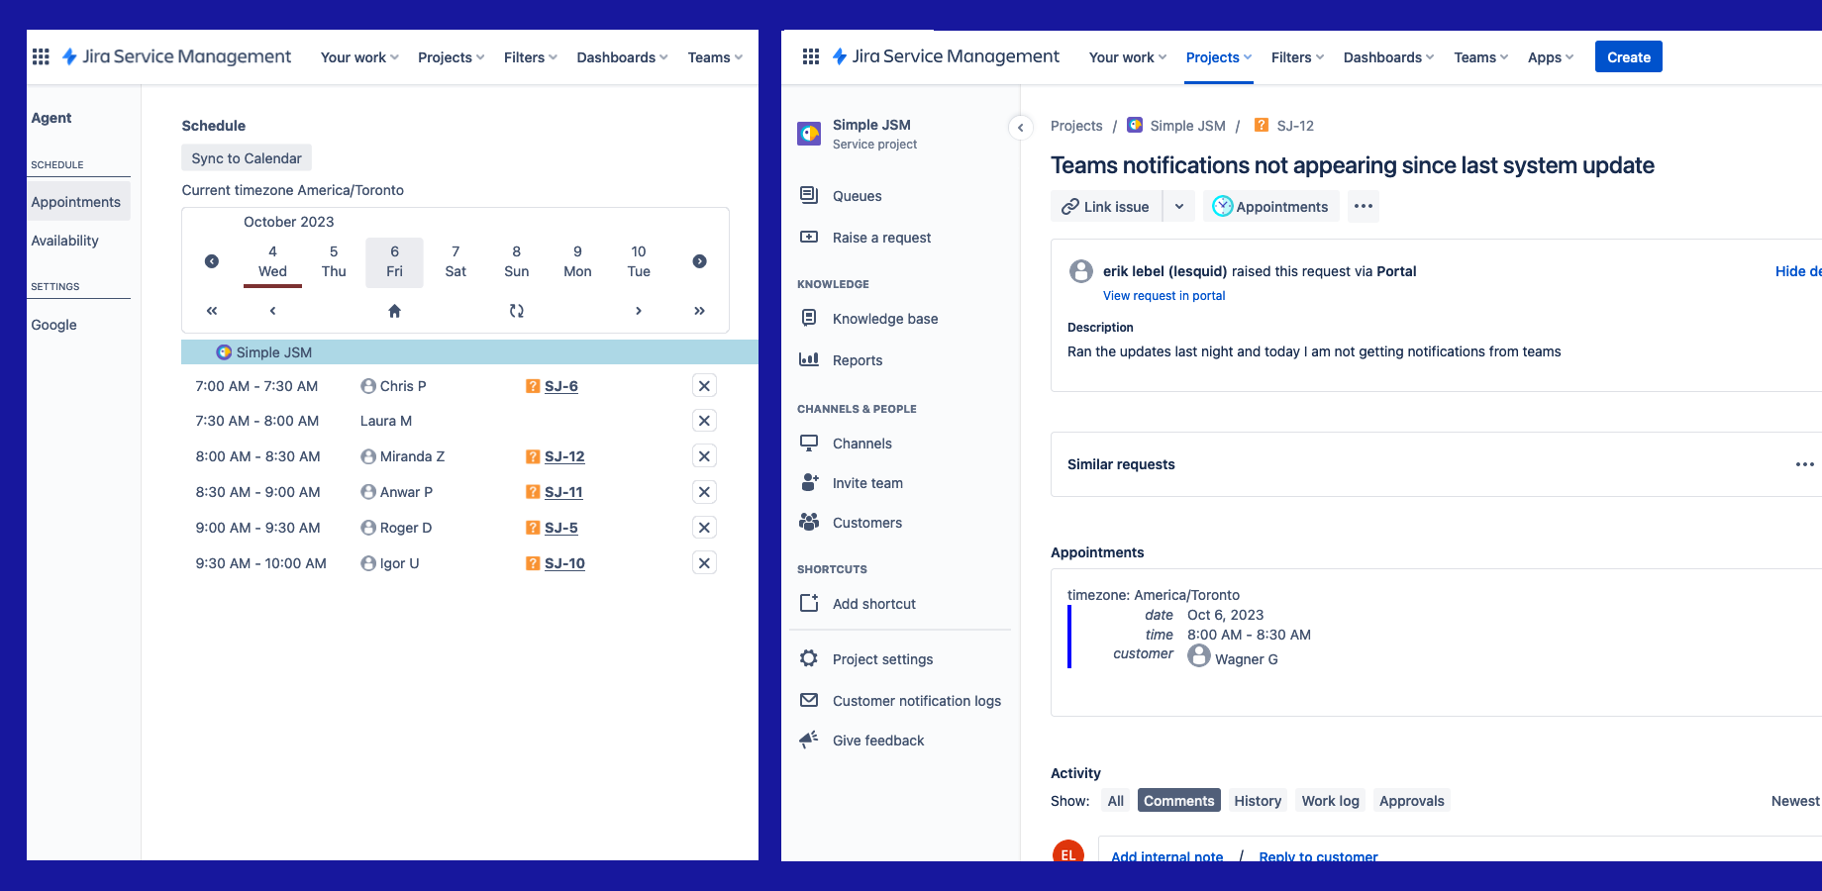
Task: Jump forward with the double right chevron
Action: tap(700, 311)
